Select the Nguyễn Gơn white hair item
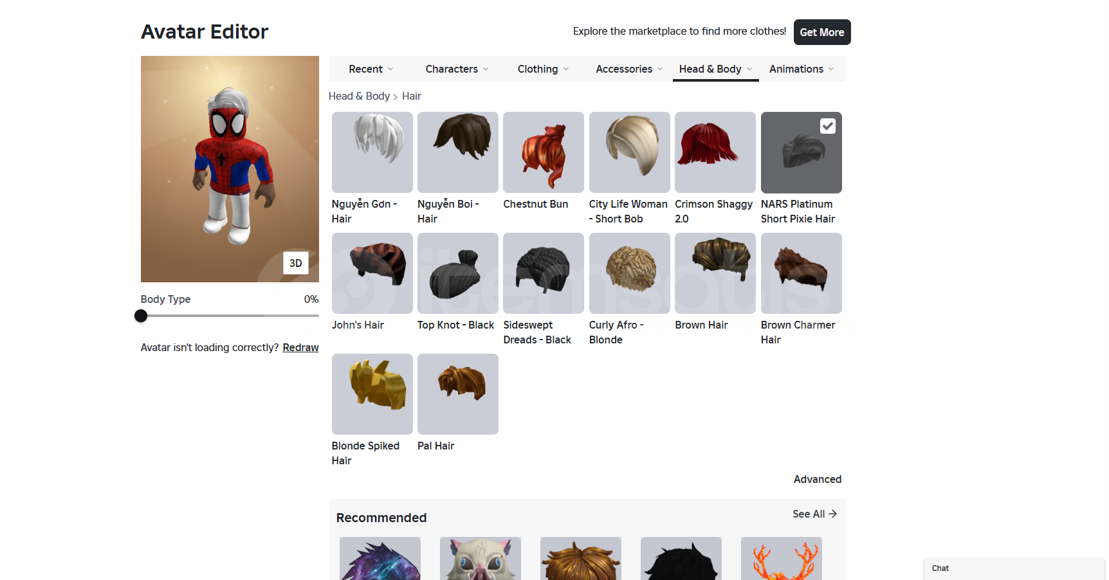This screenshot has height=580, width=1109. click(372, 152)
